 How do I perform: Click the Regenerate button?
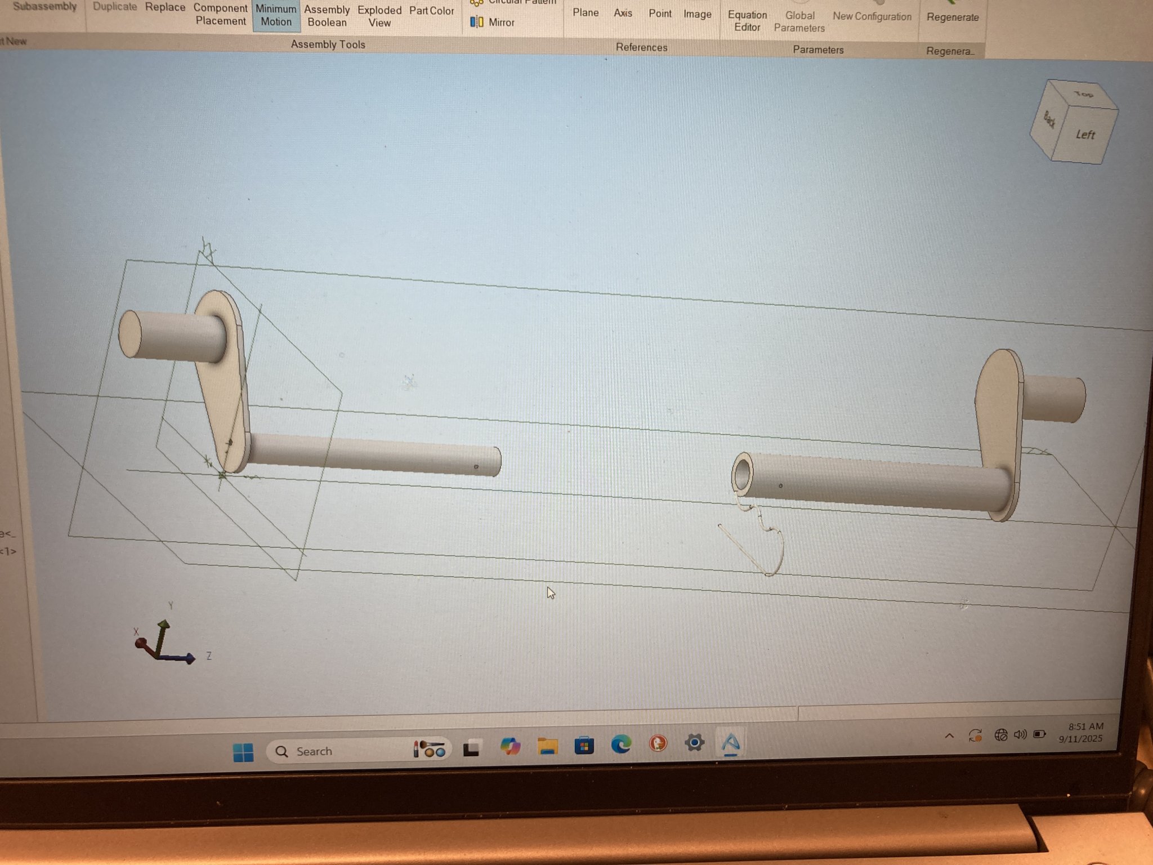[952, 17]
